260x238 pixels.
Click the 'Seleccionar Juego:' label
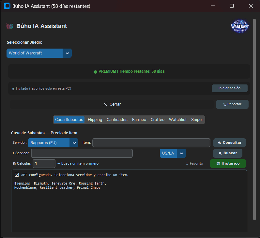[x=24, y=42]
